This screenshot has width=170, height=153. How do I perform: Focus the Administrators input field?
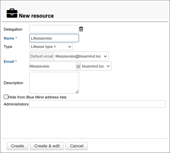tap(97, 104)
